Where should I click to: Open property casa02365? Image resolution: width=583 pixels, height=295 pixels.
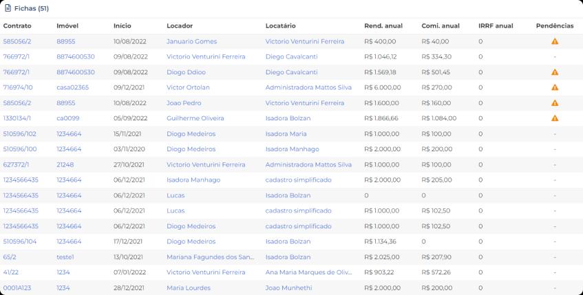[72, 87]
